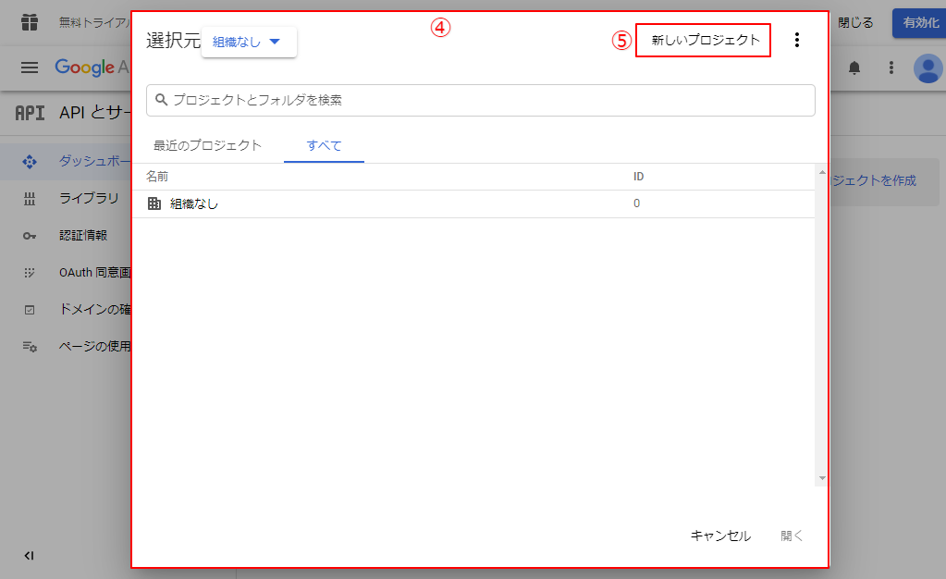Click 新しいプロジェクト button
Viewport: 946px width, 579px height.
(x=705, y=40)
